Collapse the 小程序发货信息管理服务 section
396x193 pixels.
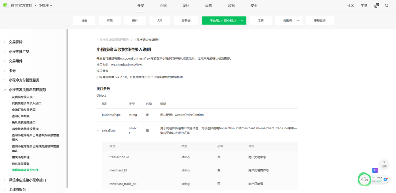5,90
